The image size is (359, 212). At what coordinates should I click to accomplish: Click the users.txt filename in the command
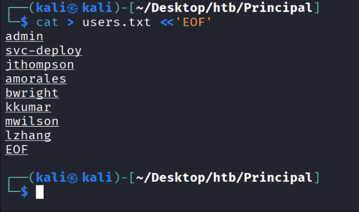coord(116,22)
